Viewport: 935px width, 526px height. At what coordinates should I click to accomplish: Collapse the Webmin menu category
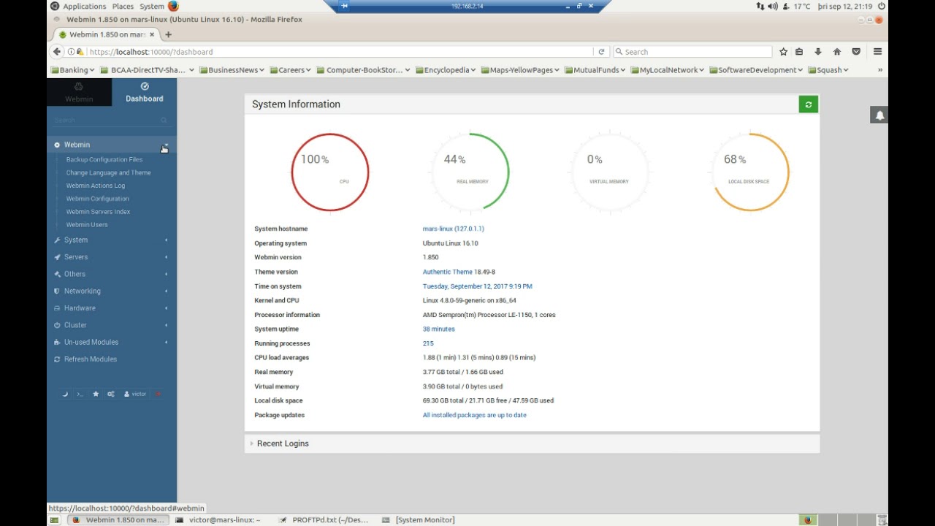[112, 145]
